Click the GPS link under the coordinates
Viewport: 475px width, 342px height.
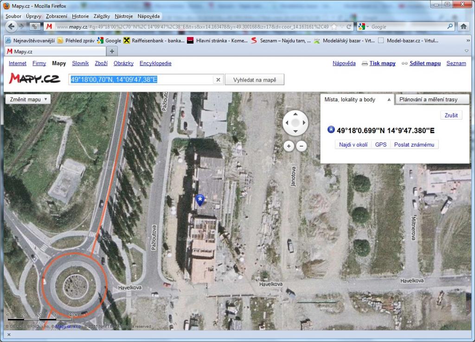pyautogui.click(x=380, y=145)
